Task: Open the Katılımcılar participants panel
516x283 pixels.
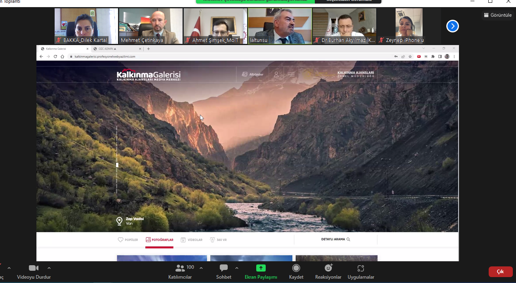Action: [180, 269]
